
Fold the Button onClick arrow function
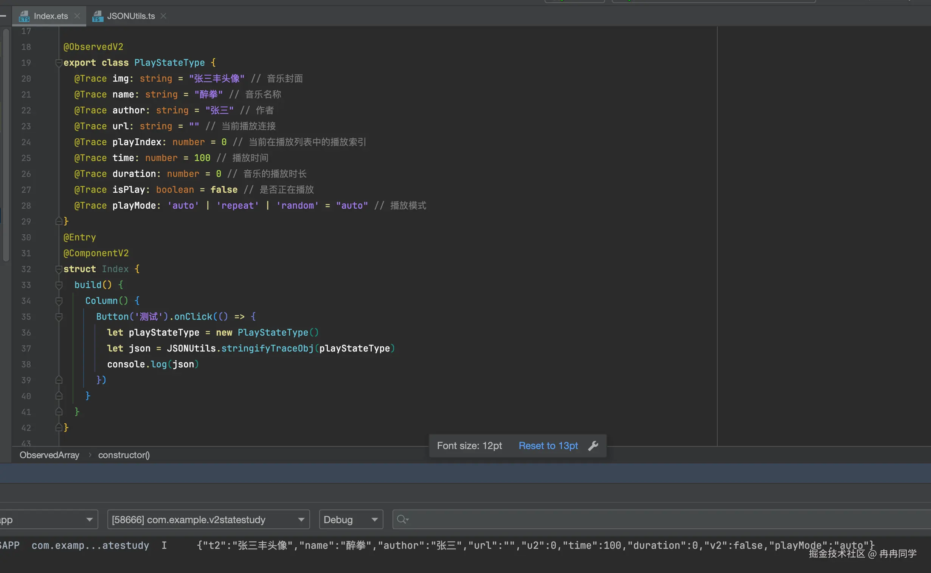tap(59, 317)
